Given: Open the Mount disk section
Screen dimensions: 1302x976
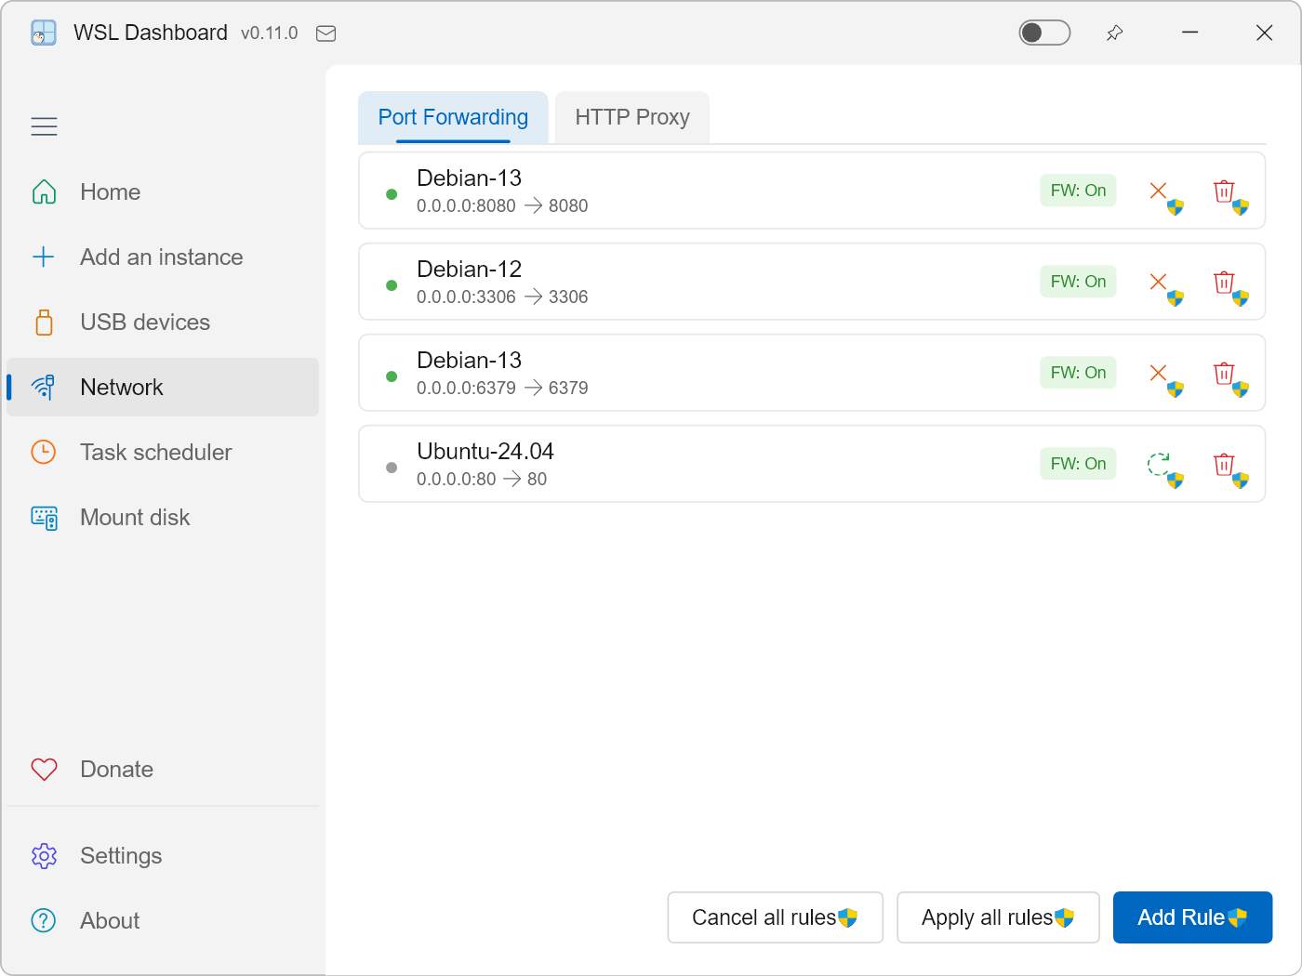Looking at the screenshot, I should [x=163, y=518].
